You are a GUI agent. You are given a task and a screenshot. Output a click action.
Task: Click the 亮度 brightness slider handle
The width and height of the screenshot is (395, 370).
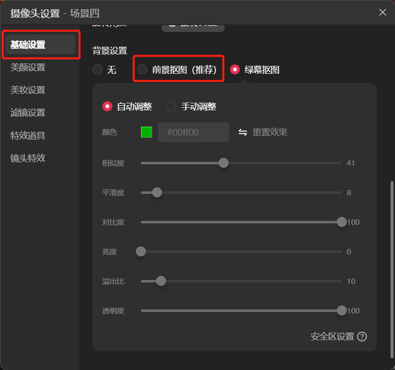[140, 251]
